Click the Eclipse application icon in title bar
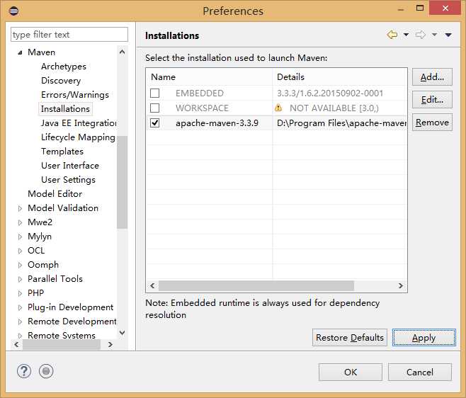Image resolution: width=466 pixels, height=398 pixels. click(x=13, y=11)
